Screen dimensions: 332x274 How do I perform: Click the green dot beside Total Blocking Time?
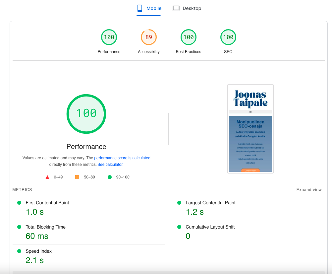pos(19,227)
